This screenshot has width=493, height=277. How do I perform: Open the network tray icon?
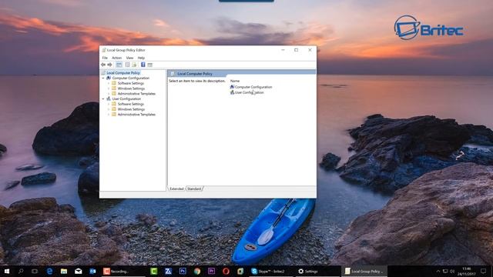pyautogui.click(x=445, y=271)
